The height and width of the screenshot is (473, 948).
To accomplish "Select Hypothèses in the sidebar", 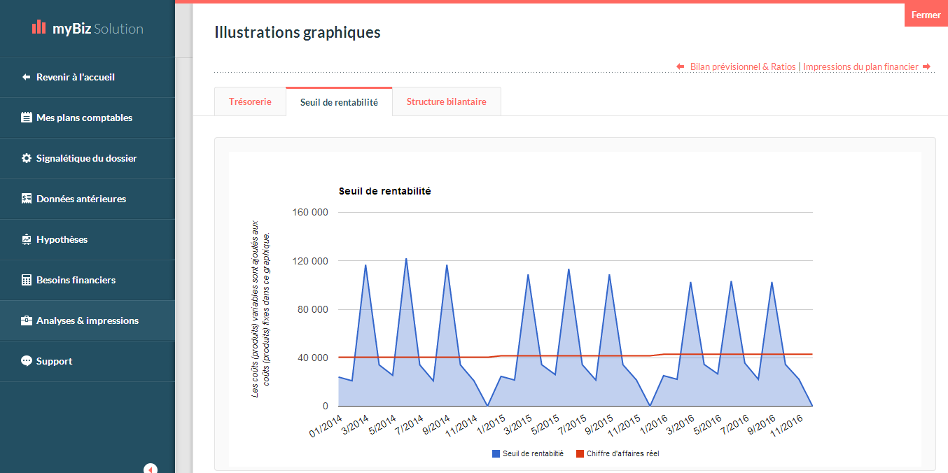I will click(x=88, y=239).
